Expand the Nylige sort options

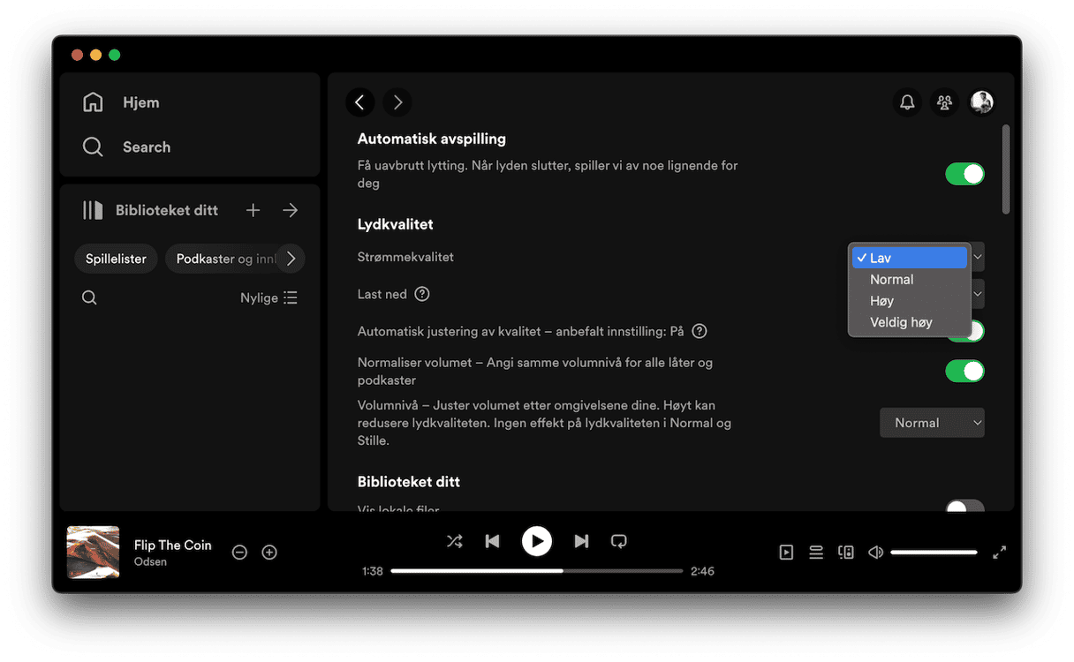tap(269, 298)
